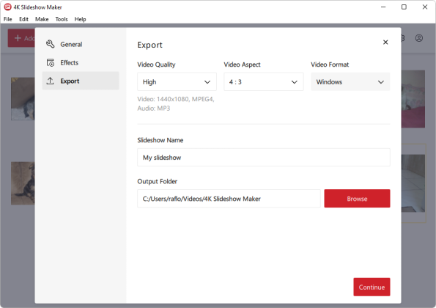Browse for an output folder
This screenshot has width=436, height=308.
[x=357, y=199]
